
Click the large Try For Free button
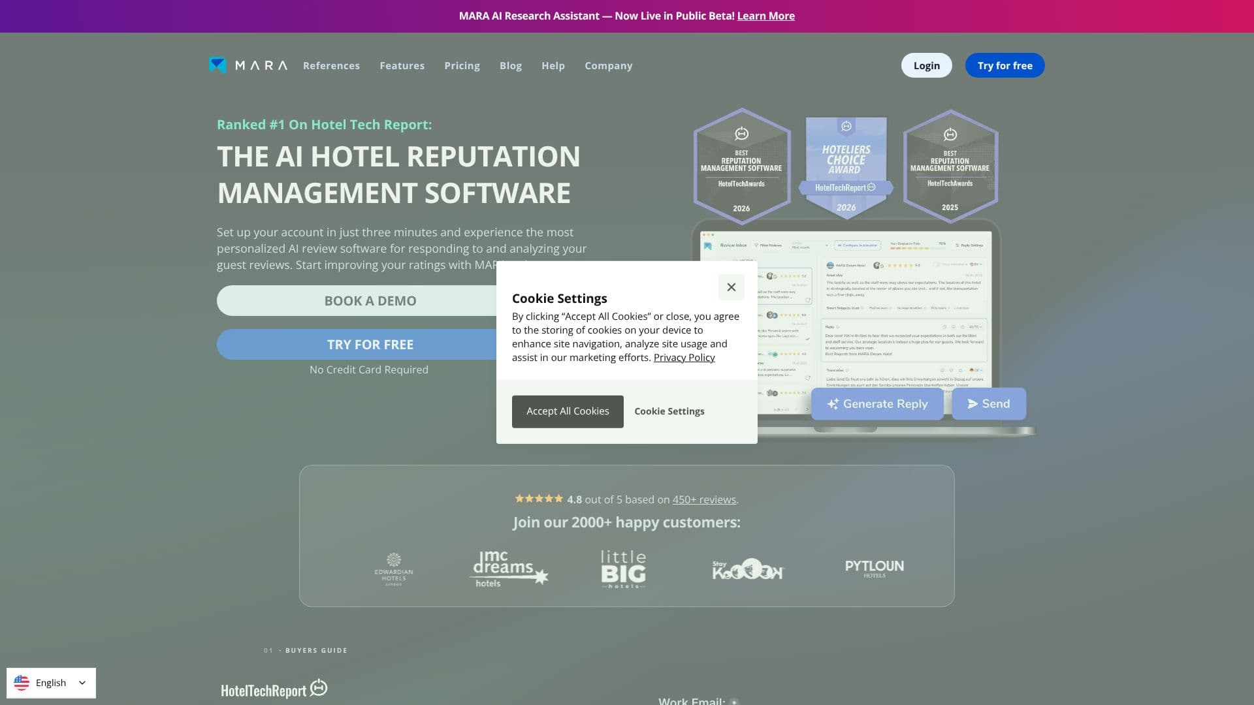(x=370, y=345)
